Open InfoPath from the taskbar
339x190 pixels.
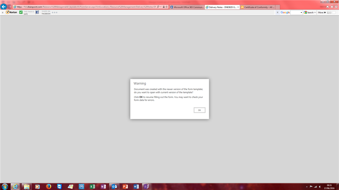click(147, 186)
